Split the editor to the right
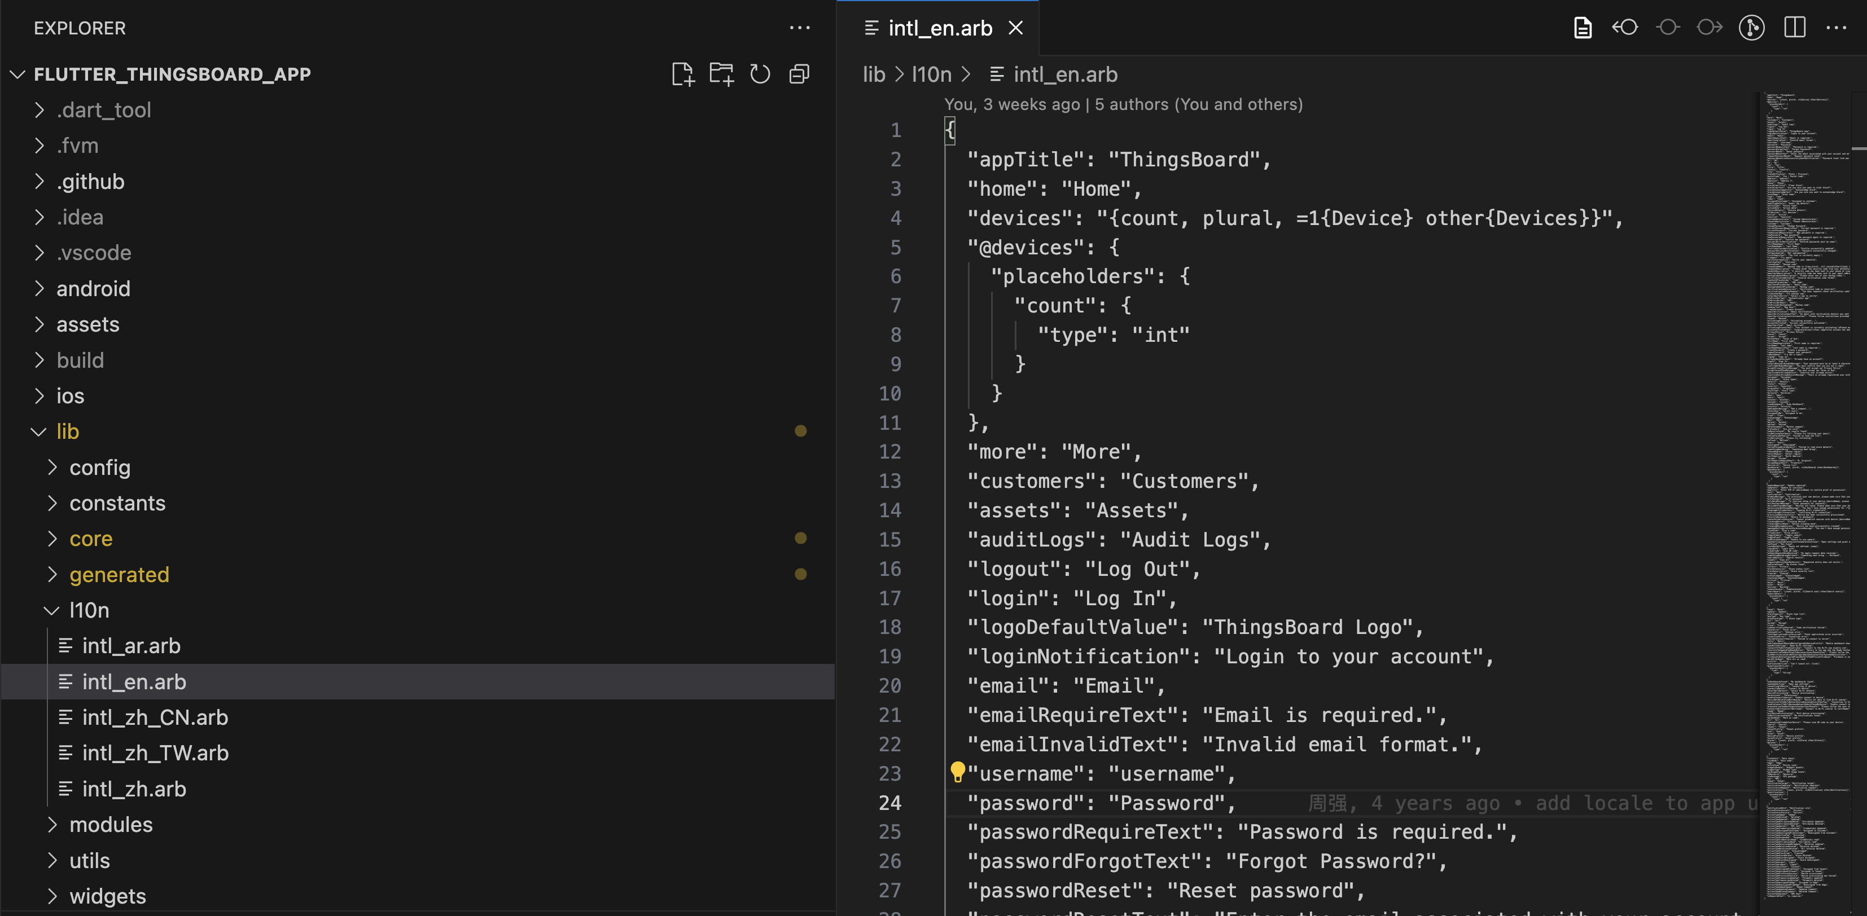The image size is (1867, 916). click(x=1795, y=28)
